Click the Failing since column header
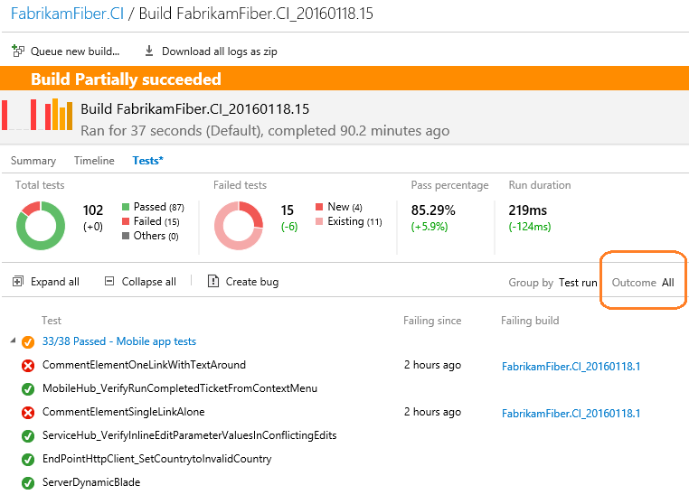 (x=432, y=321)
